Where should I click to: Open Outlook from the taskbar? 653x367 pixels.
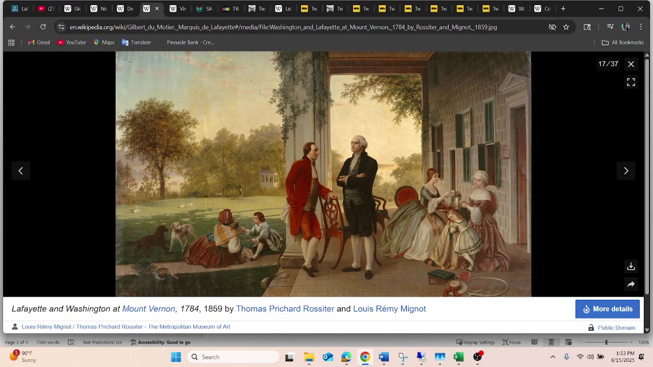coord(328,357)
